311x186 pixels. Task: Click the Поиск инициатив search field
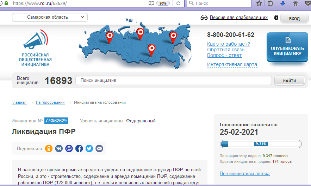click(174, 81)
